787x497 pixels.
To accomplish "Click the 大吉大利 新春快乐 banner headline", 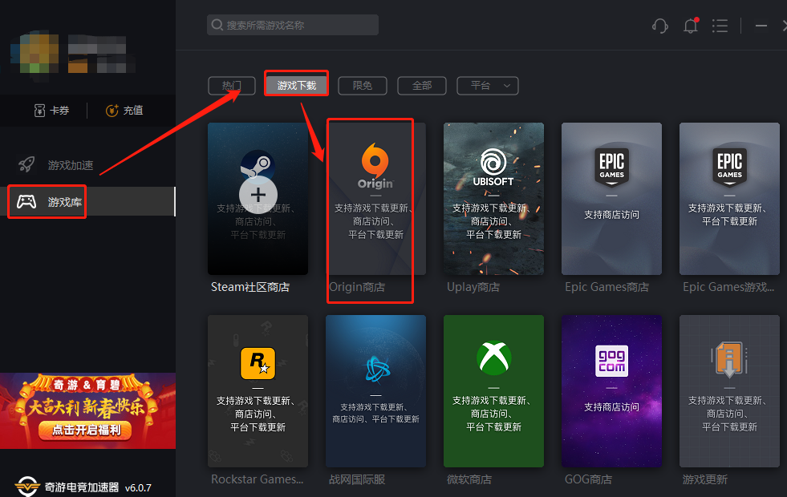I will point(87,407).
